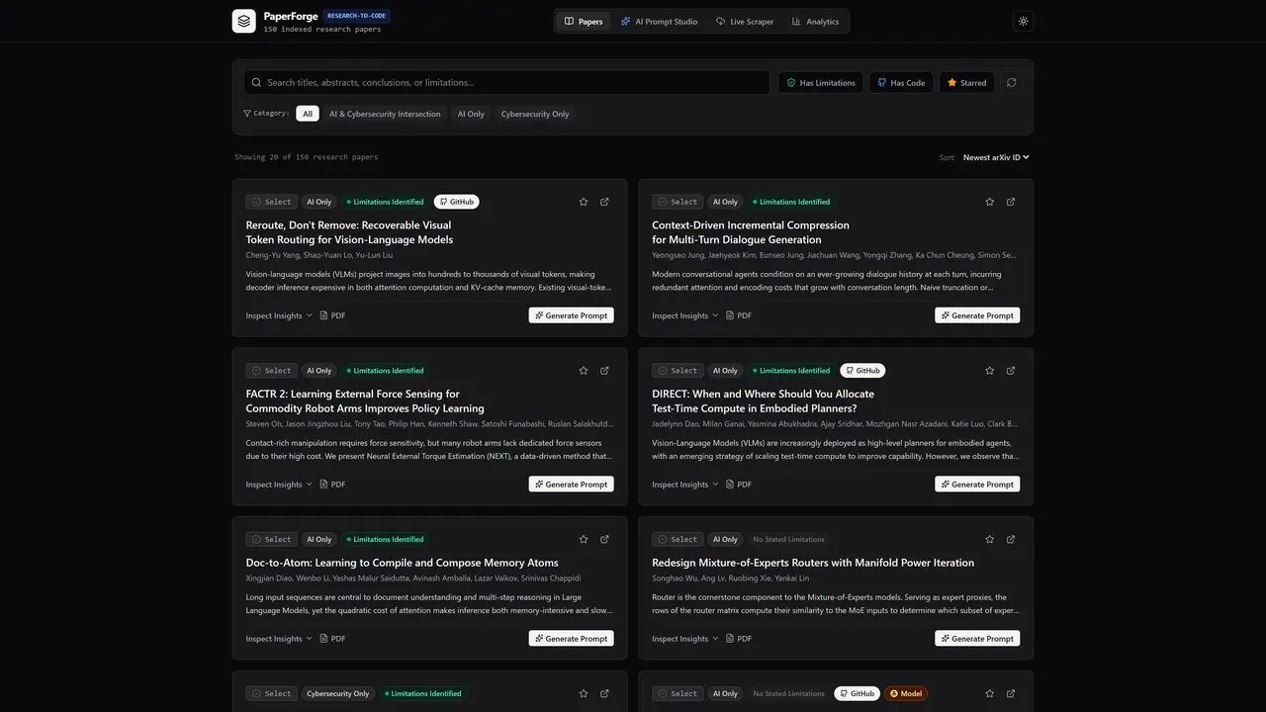Star the Reroute, Don't Remove paper
Viewport: 1266px width, 712px height.
[584, 202]
